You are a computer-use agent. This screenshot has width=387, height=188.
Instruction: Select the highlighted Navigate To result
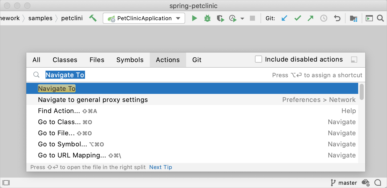(192, 89)
